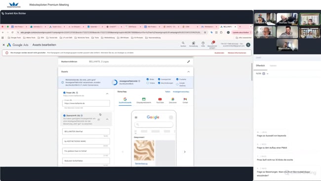
Task: Select the Suchnetzwerk preview tab
Action: pyautogui.click(x=125, y=100)
